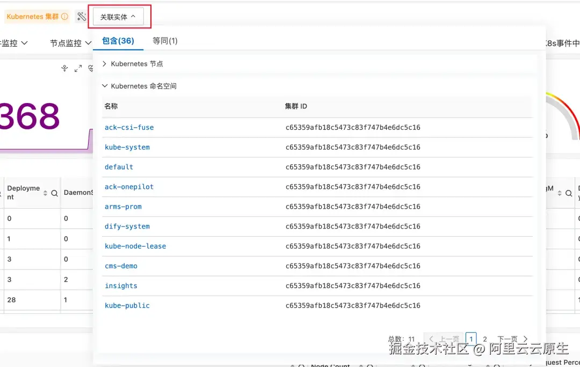Click the 名称 column header
Image resolution: width=580 pixels, height=367 pixels.
(x=111, y=106)
